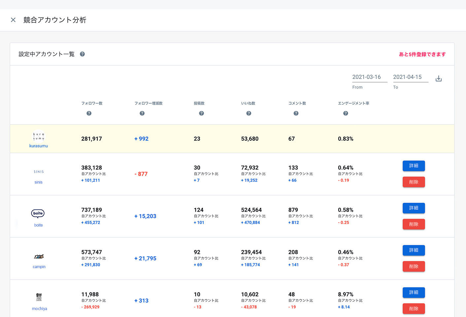Click help icon under エンゲージメント率
This screenshot has width=466, height=317.
(x=346, y=113)
